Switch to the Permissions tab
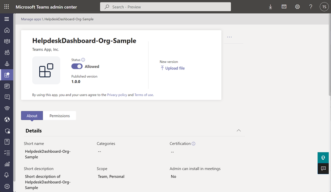This screenshot has height=192, width=331. click(60, 116)
